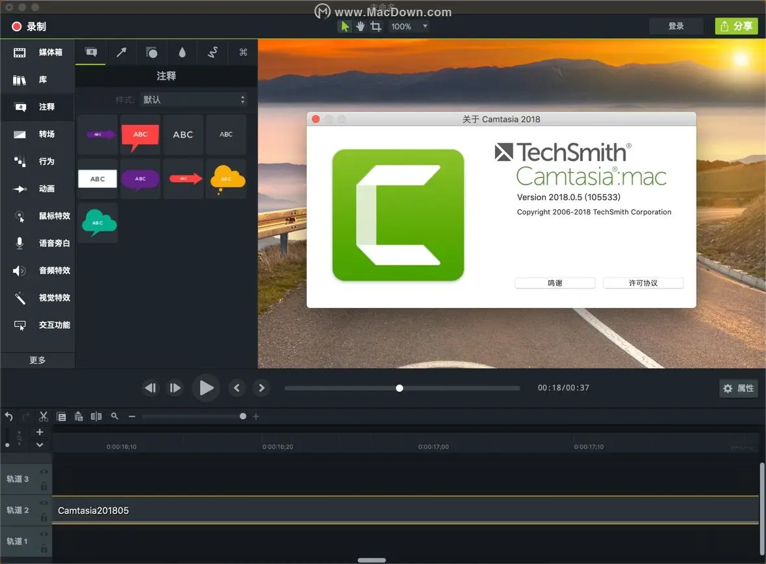
Task: Select the crop tool in canvas toolbar
Action: (376, 27)
